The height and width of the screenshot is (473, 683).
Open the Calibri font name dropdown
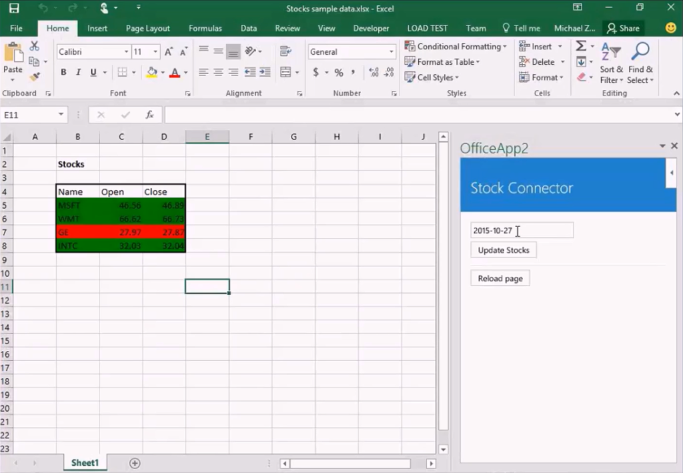pyautogui.click(x=126, y=52)
